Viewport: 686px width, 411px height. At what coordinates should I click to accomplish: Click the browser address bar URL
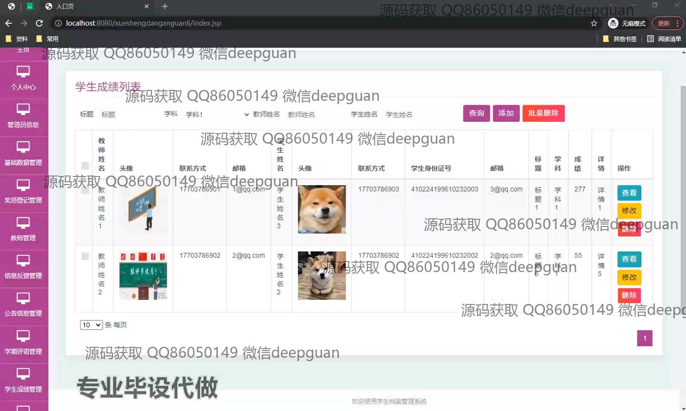143,23
